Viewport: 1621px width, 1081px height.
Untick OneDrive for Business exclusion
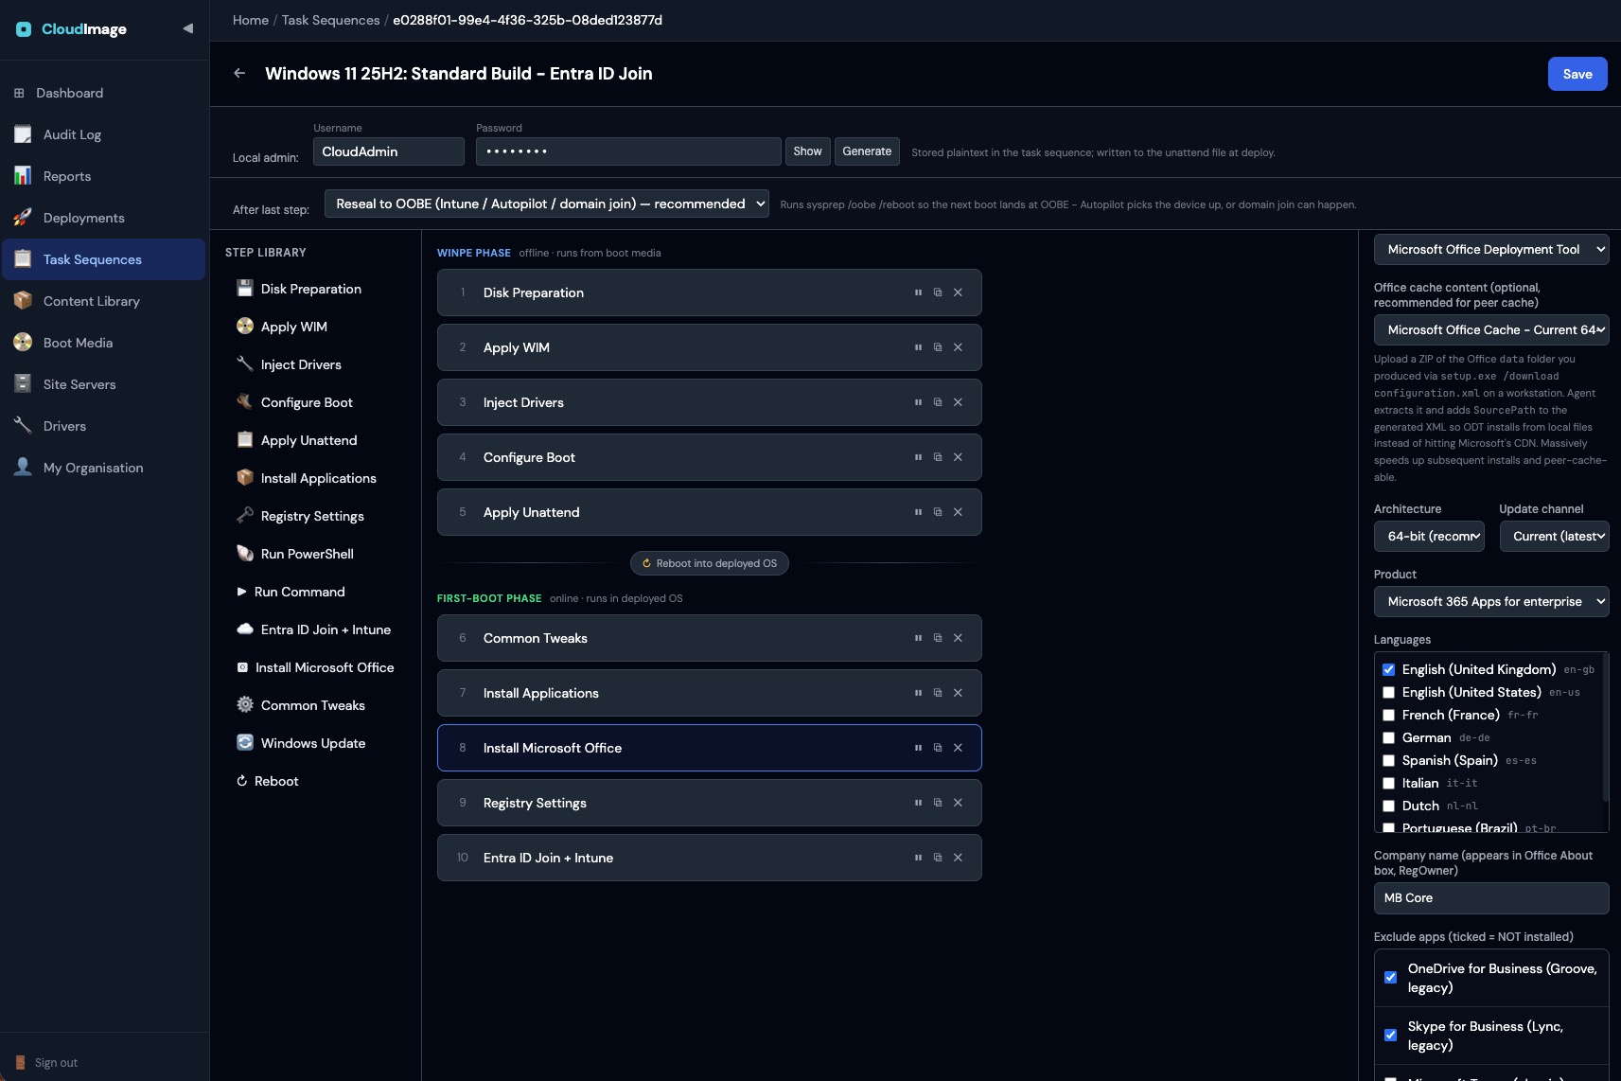[1390, 977]
